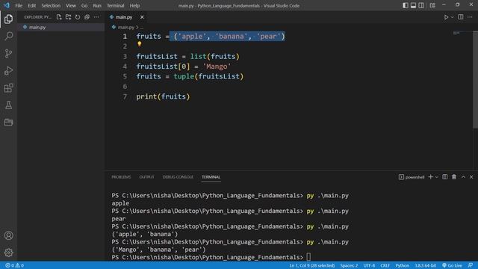
Task: Open the Extensions view
Action: click(8, 88)
